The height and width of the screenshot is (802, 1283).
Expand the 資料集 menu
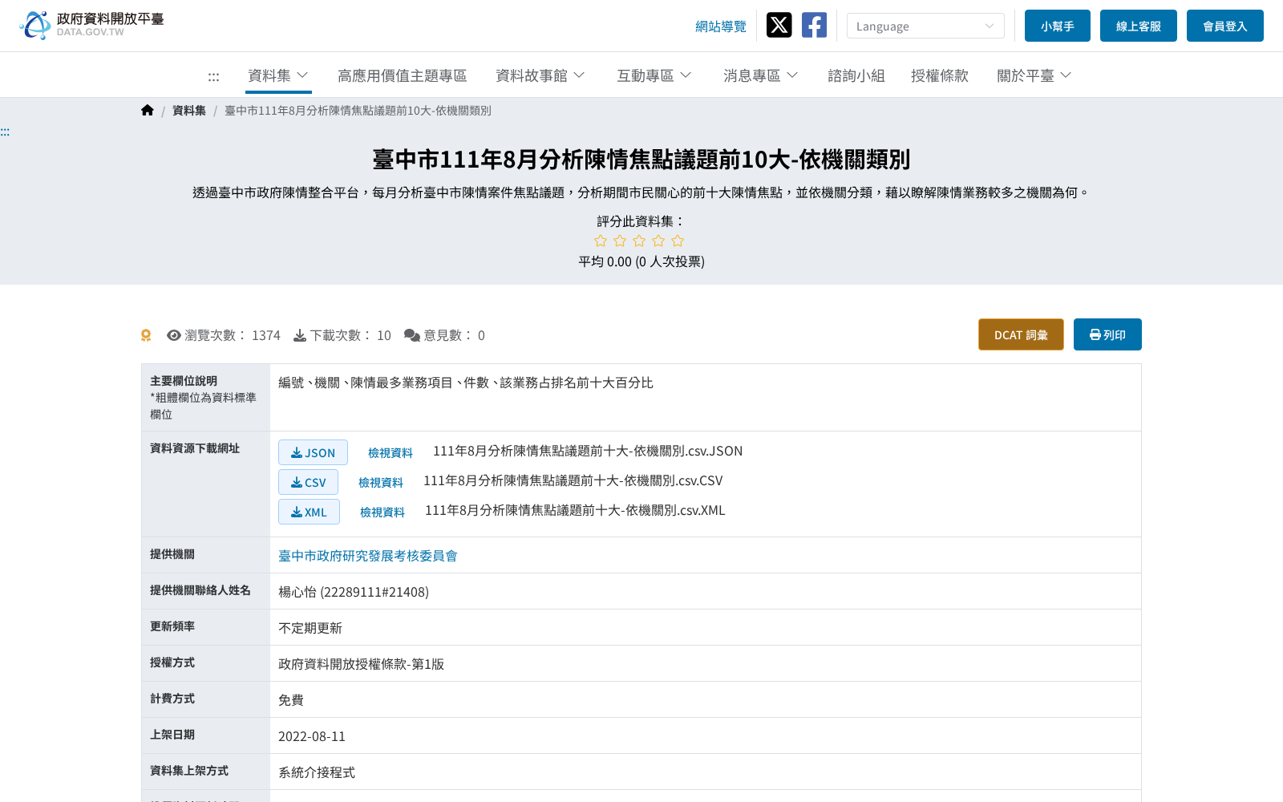[x=278, y=75]
